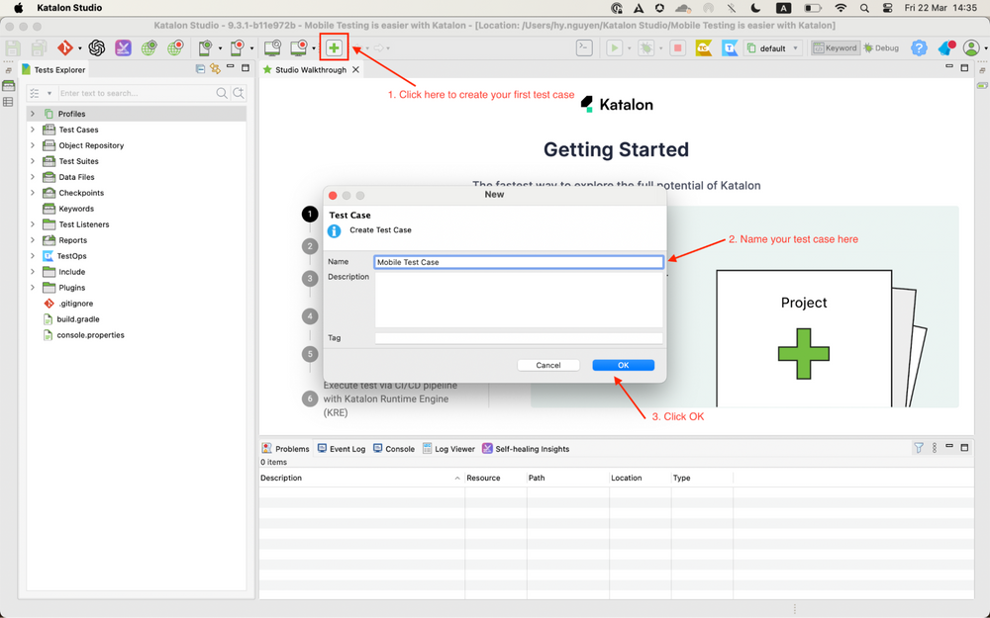Click the link-with-editor toggle in Tests Explorer
Image resolution: width=990 pixels, height=618 pixels.
(x=213, y=69)
